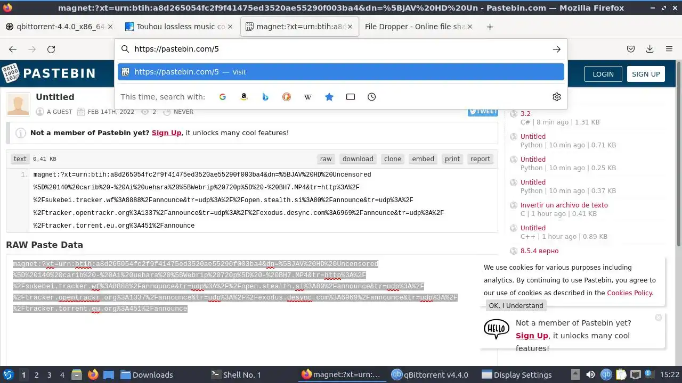Click the download button for the paste

358,159
